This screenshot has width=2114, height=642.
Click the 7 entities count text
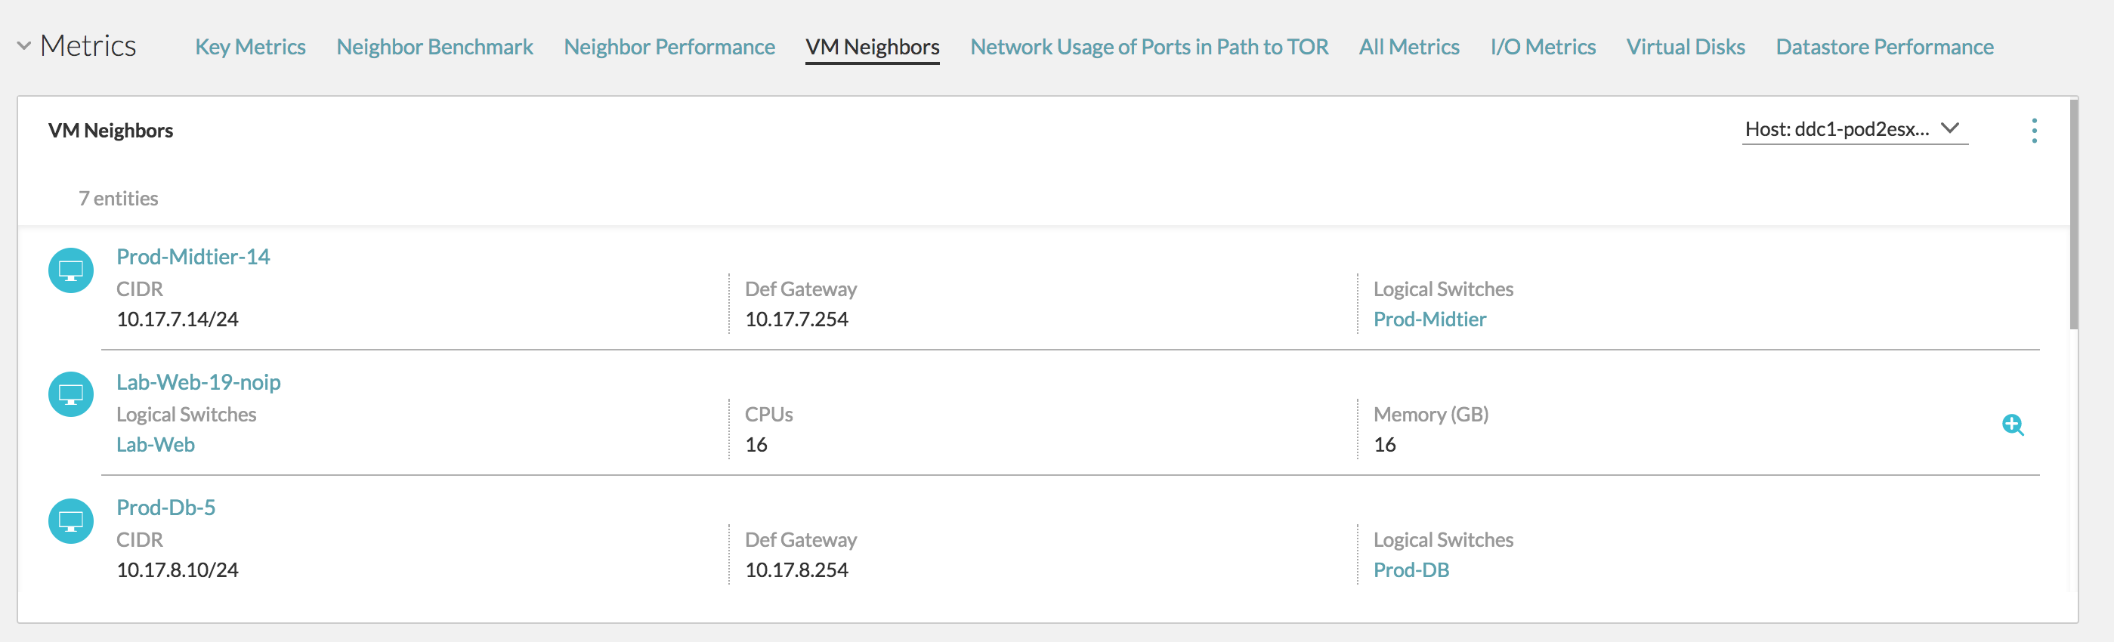pyautogui.click(x=118, y=199)
